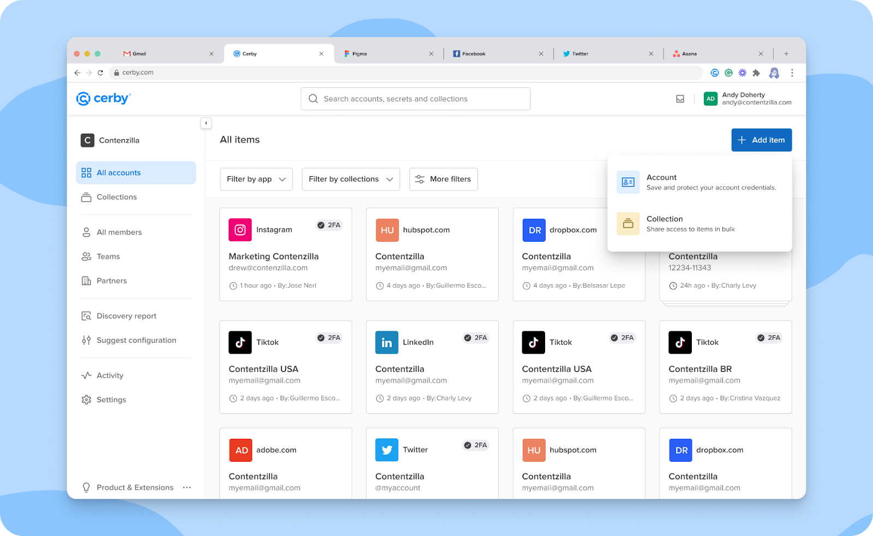Click the Twitter app icon on card
Screen dimensions: 873x536
(387, 450)
